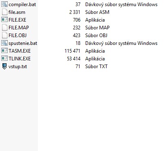The width and height of the screenshot is (166, 151).
Task: Select the compiler.bat file name
Action: 22,4
